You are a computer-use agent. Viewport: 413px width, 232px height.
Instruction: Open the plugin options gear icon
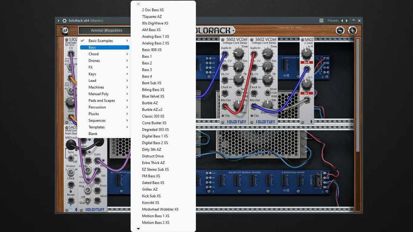pos(64,21)
